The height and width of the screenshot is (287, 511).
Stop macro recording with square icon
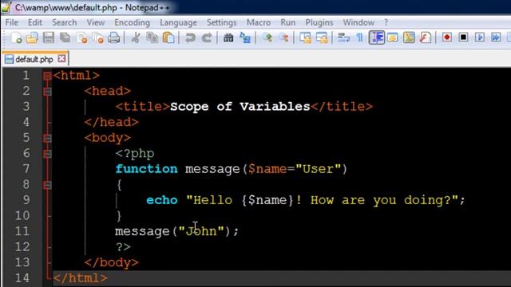(463, 37)
